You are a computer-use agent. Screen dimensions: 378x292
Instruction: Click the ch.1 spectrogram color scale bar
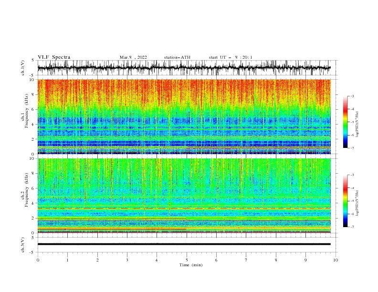(x=345, y=122)
